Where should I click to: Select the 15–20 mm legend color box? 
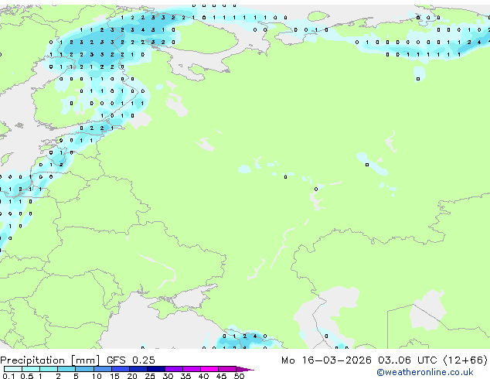121,369
